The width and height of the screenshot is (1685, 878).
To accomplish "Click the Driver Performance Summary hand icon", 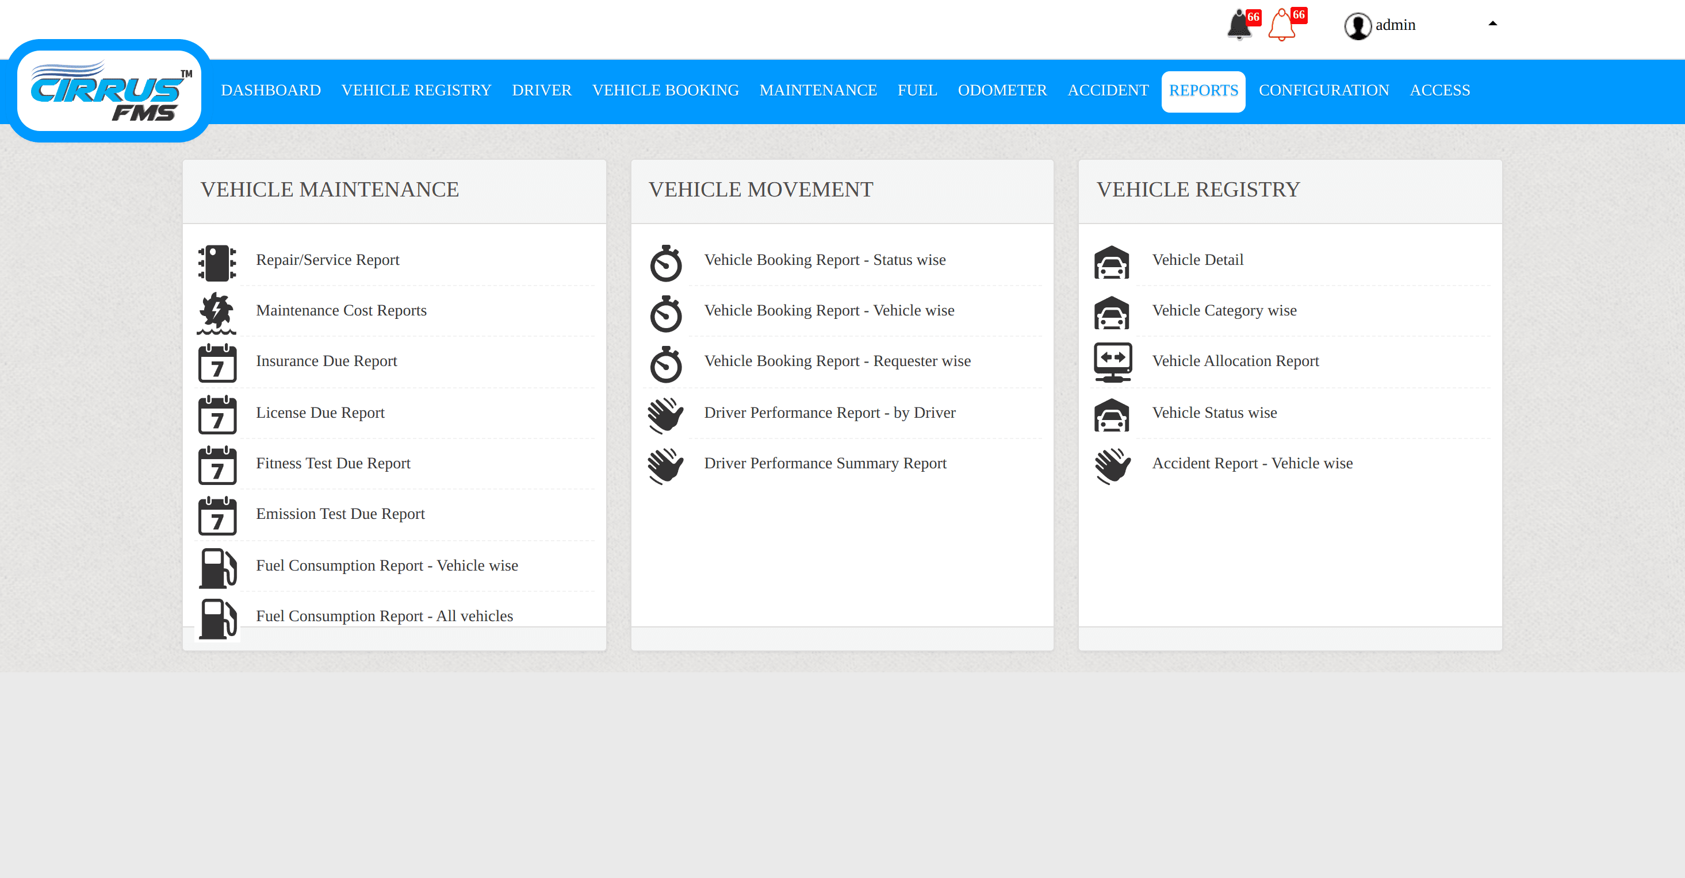I will [666, 465].
